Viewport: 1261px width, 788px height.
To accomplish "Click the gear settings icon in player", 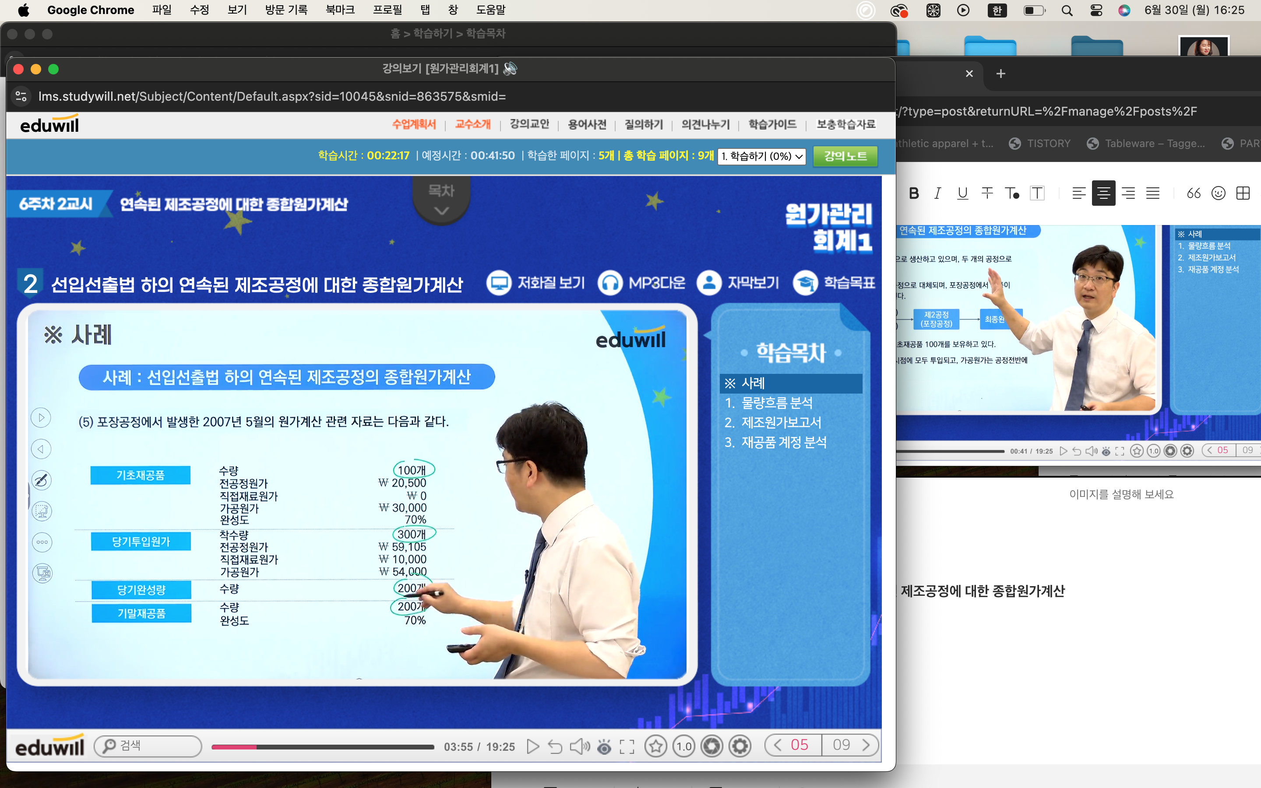I will pos(740,746).
